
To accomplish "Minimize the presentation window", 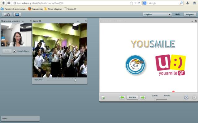I will pos(192,21).
